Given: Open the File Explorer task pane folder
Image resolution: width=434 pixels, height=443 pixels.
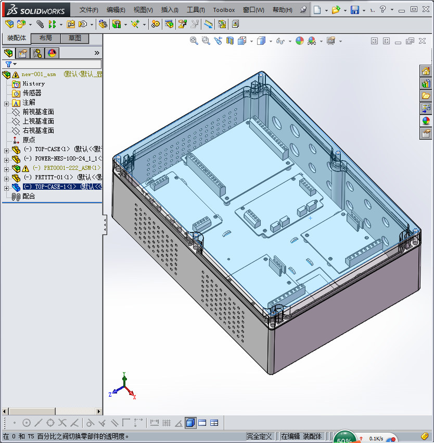Looking at the screenshot, I should point(426,96).
